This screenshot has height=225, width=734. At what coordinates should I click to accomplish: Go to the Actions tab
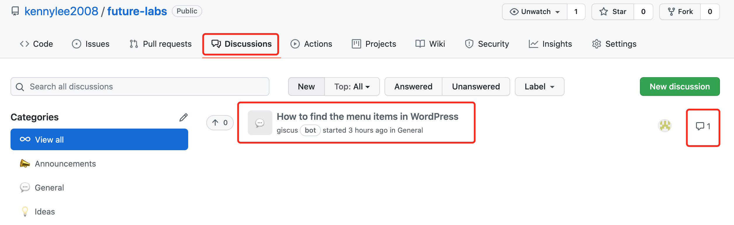click(311, 44)
